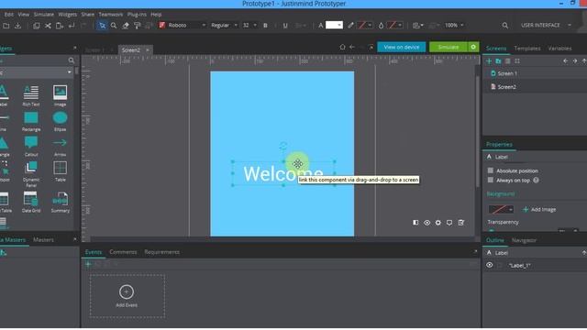Open the Simulate menu
This screenshot has width=587, height=330.
[44, 15]
